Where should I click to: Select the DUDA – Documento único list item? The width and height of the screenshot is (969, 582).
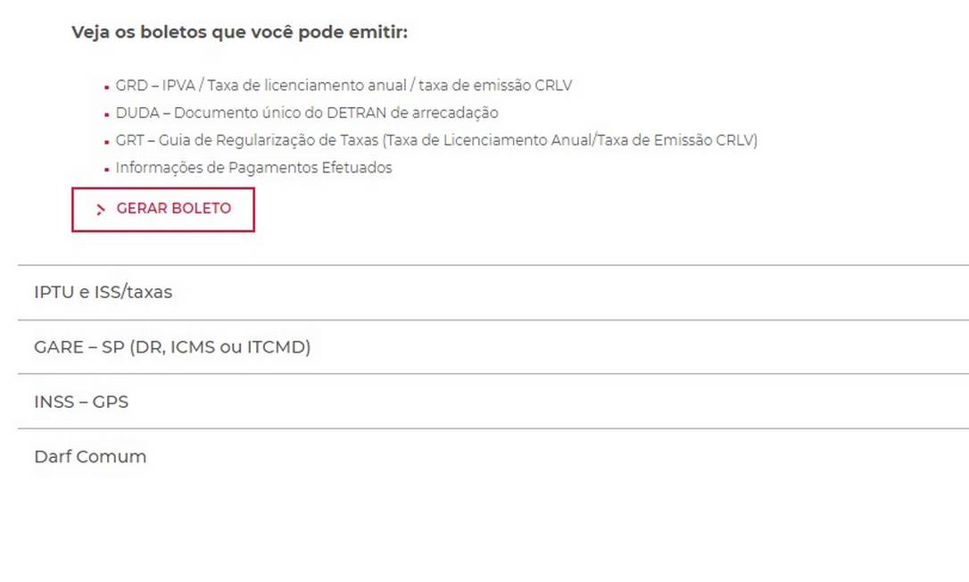(x=306, y=113)
